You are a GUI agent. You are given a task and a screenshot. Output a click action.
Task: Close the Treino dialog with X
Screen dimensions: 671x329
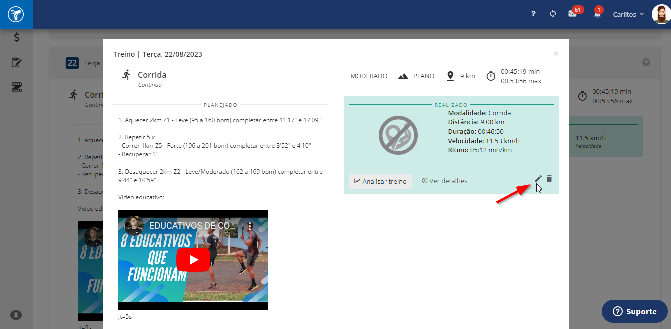click(x=555, y=53)
